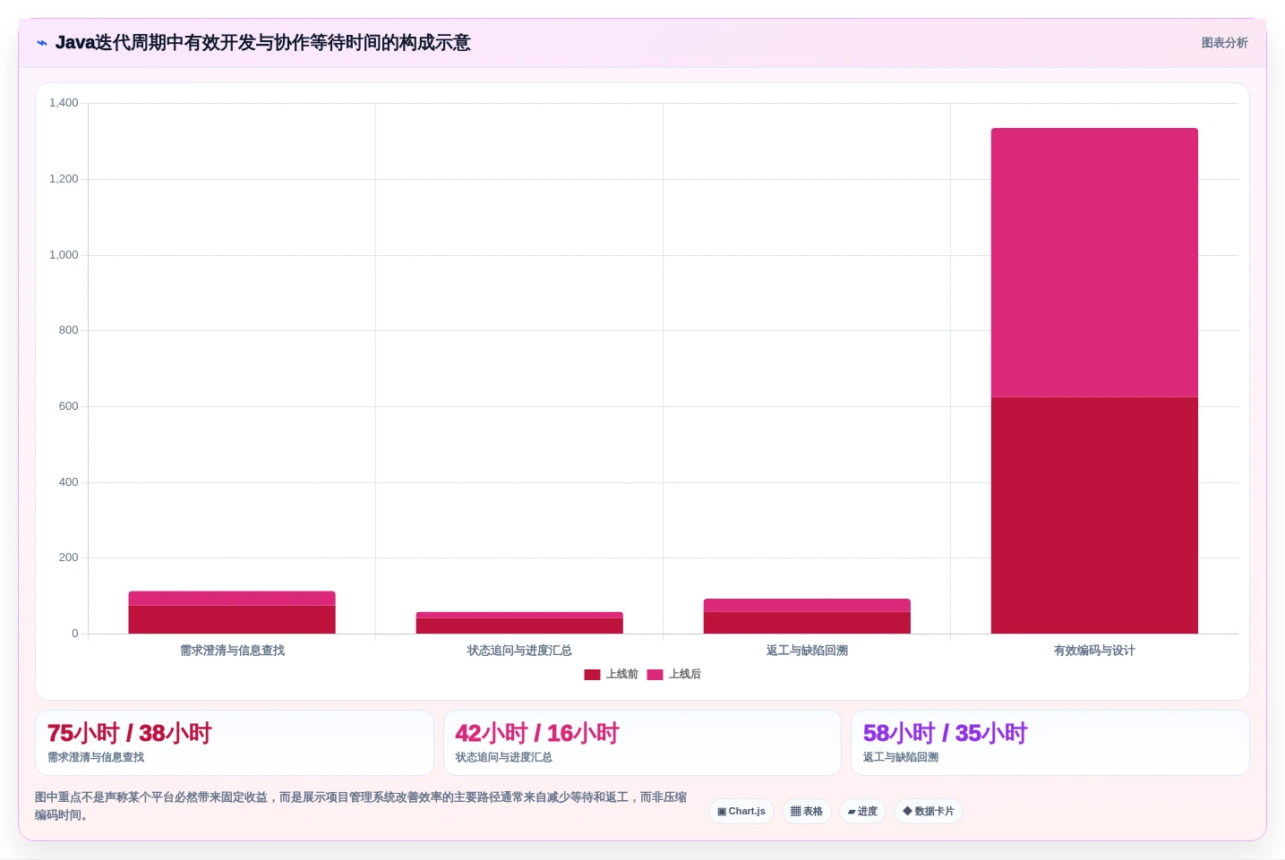Click 需求澄清与信息查找 caption under 75小时 card
The image size is (1285, 860).
(x=96, y=757)
